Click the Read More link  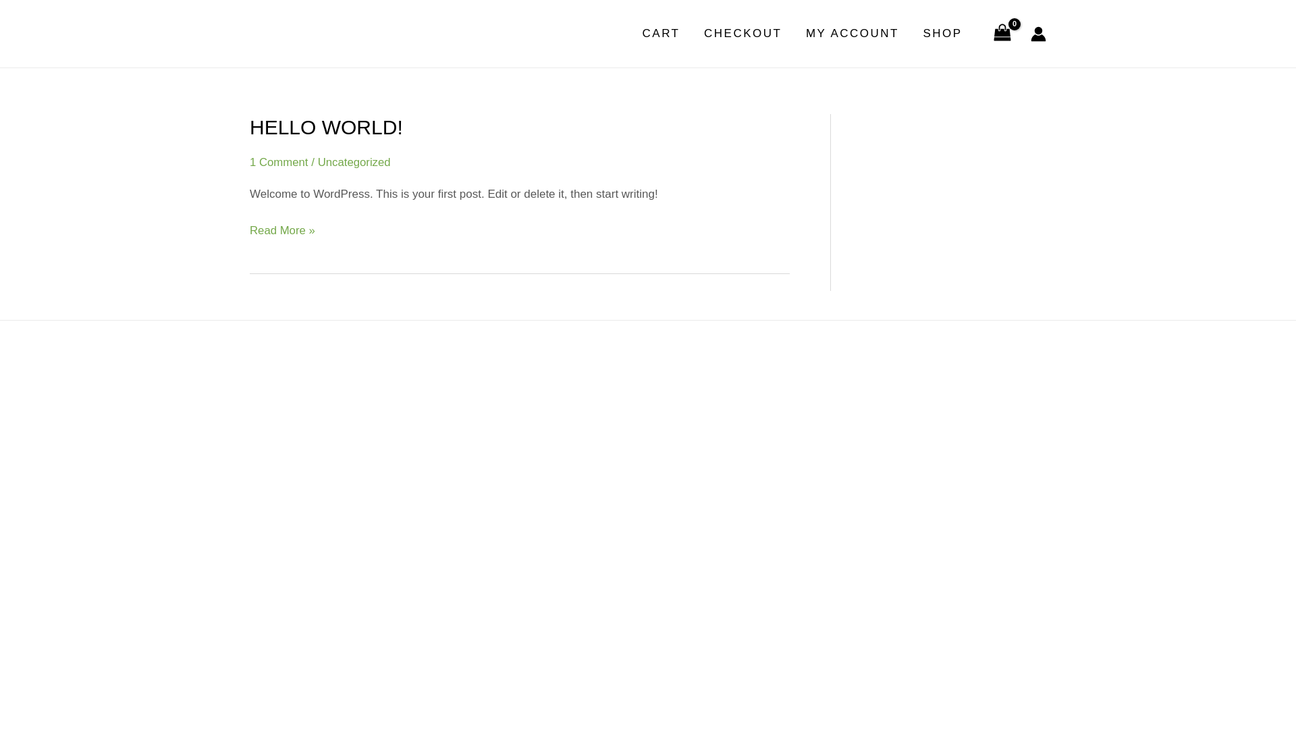282,231
